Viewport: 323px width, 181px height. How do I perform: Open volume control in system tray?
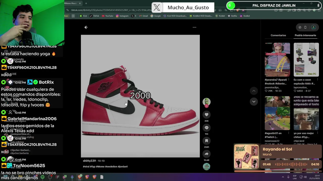pos(305,177)
